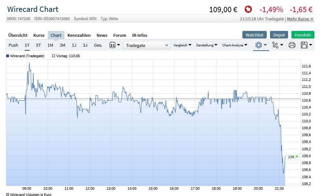Follow the Mehr Kurse link
Screen dimensions: 320x196
coord(300,19)
